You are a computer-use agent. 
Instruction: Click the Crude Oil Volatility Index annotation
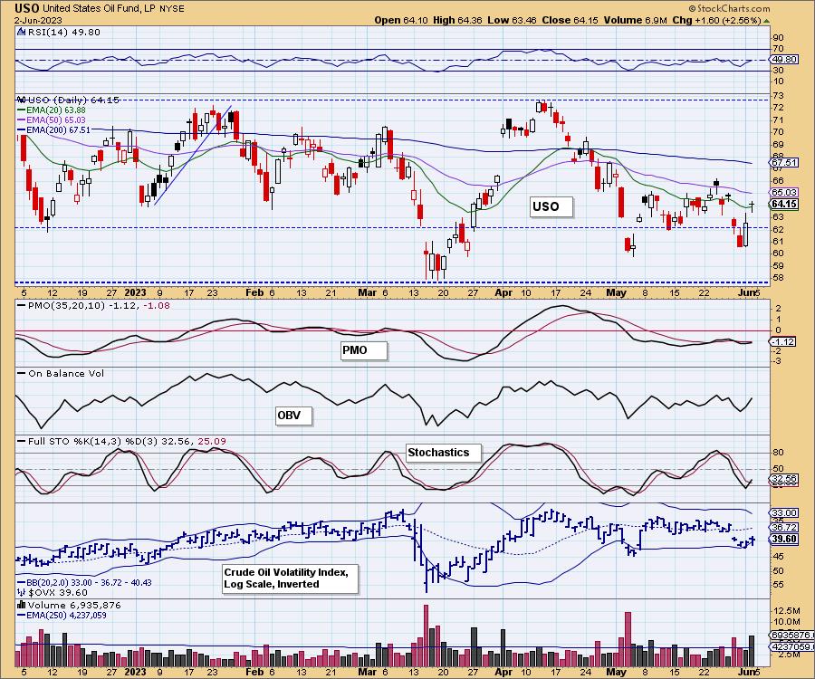[290, 579]
